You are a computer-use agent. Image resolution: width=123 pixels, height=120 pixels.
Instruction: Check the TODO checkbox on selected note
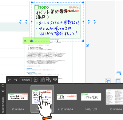tap(37, 7)
